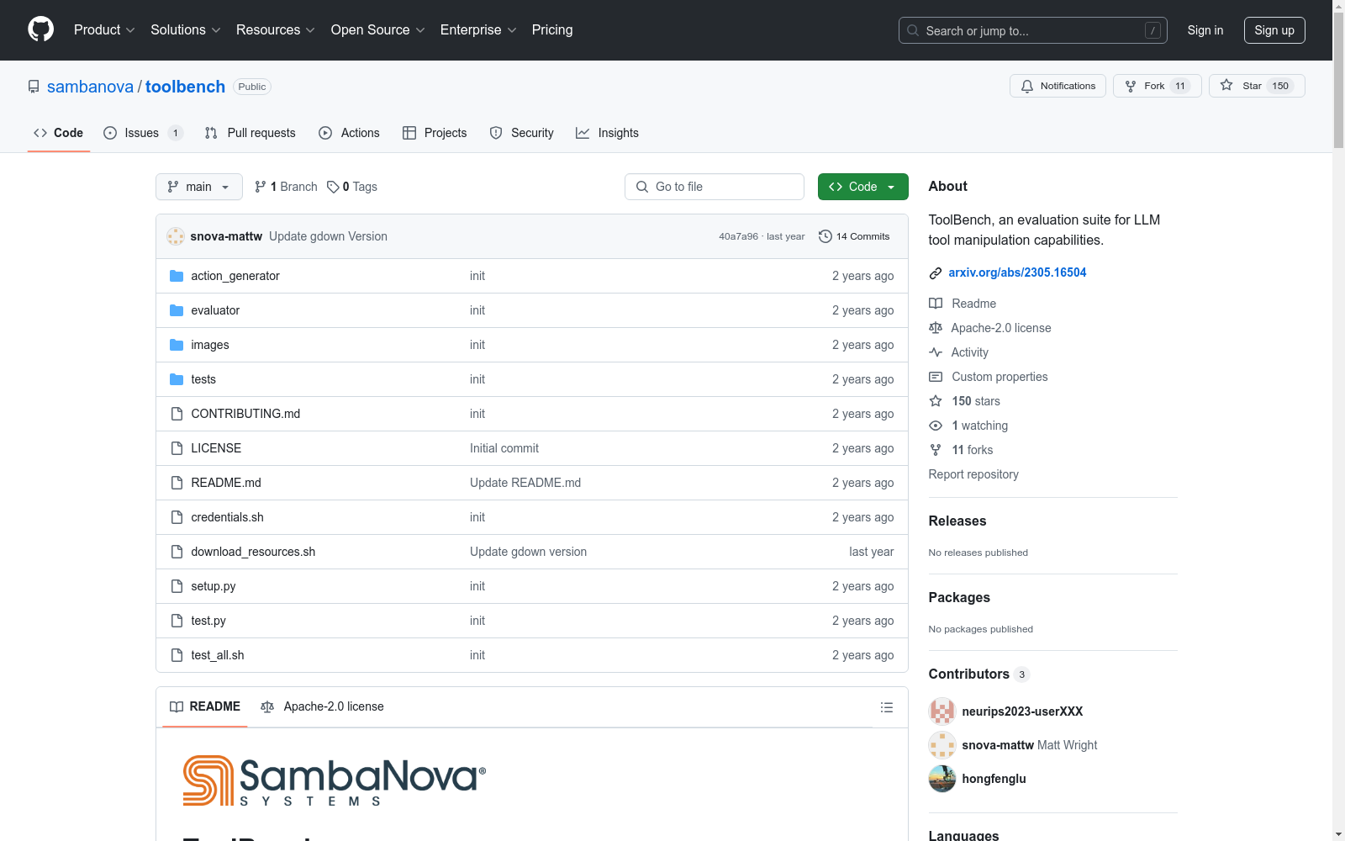Open the arxiv.org/abs/2305.16504 link
This screenshot has width=1345, height=841.
pyautogui.click(x=1017, y=272)
